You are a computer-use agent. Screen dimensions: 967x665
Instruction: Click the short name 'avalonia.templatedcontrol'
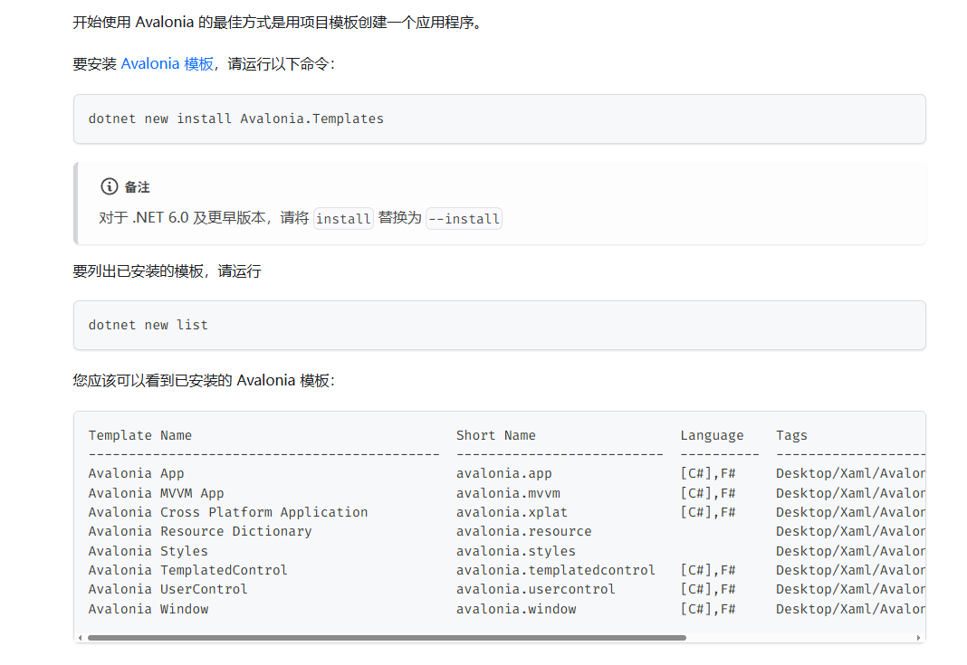(x=556, y=570)
